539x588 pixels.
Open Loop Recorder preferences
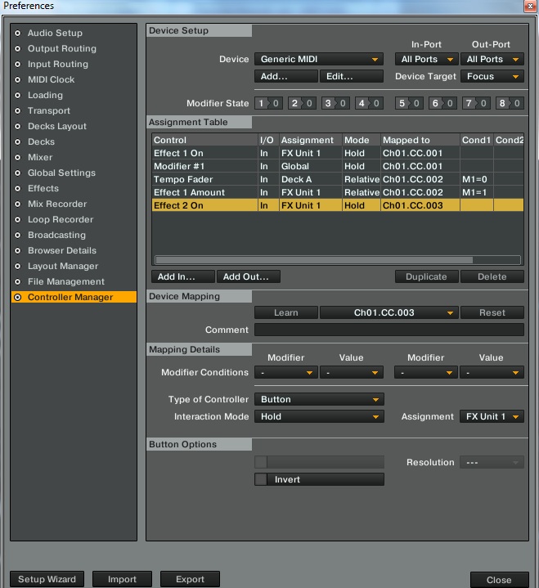pyautogui.click(x=61, y=220)
